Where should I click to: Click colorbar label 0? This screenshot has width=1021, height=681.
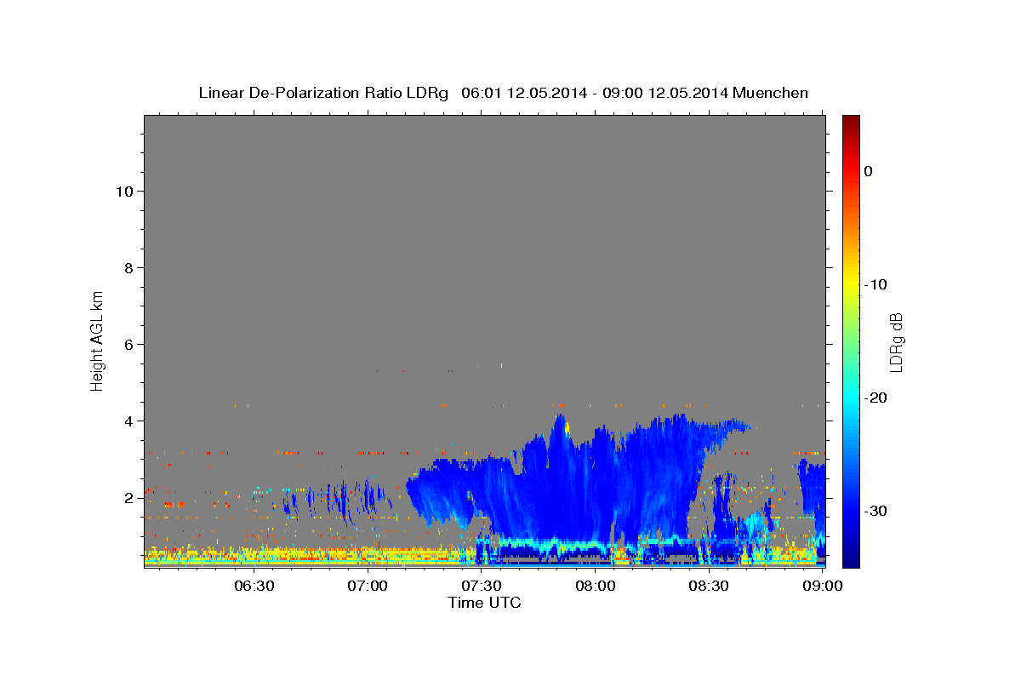(869, 171)
